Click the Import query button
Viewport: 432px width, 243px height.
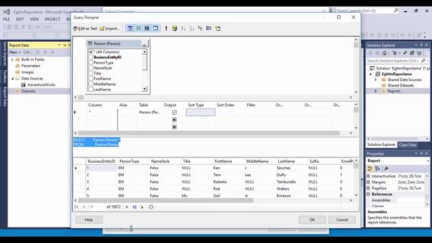[x=109, y=28]
